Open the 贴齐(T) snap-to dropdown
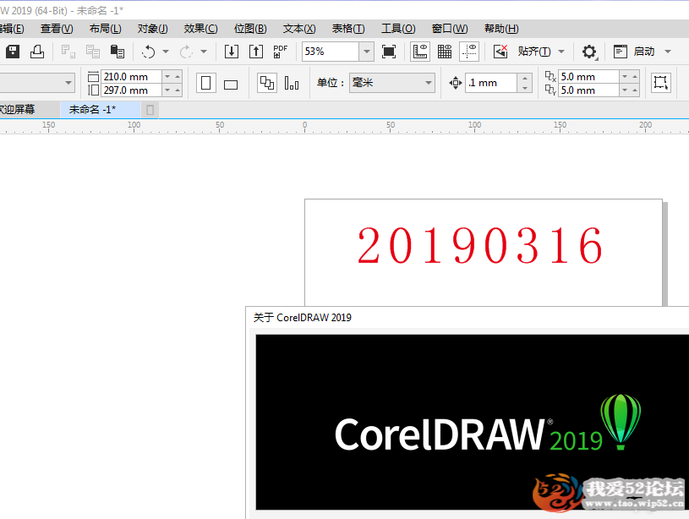Screen dimensions: 689x519 click(x=561, y=52)
